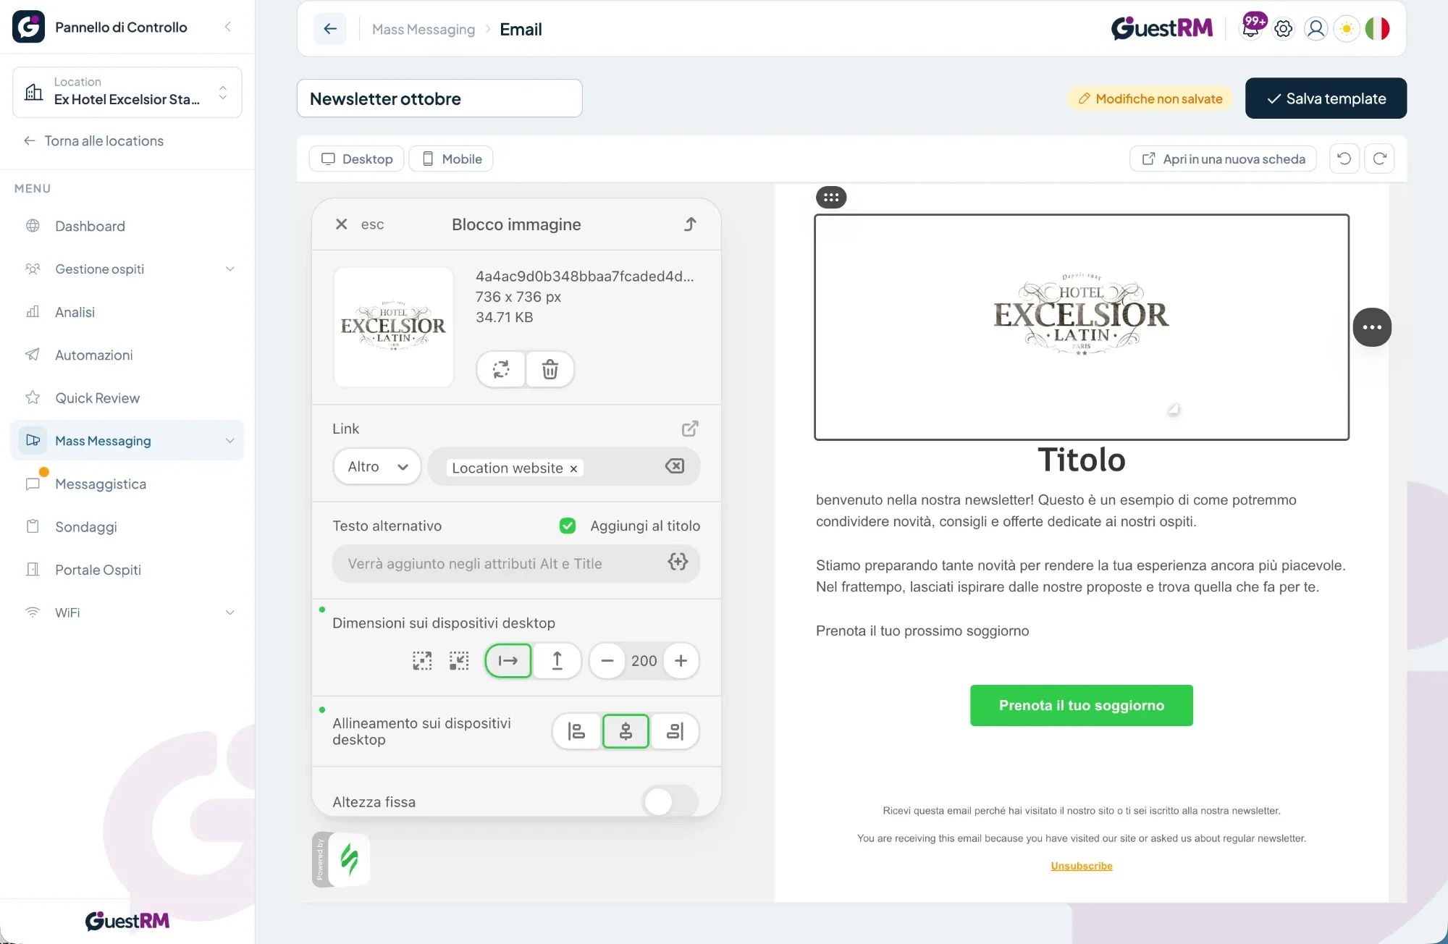Click the undo arrow icon
This screenshot has width=1448, height=944.
1344,159
